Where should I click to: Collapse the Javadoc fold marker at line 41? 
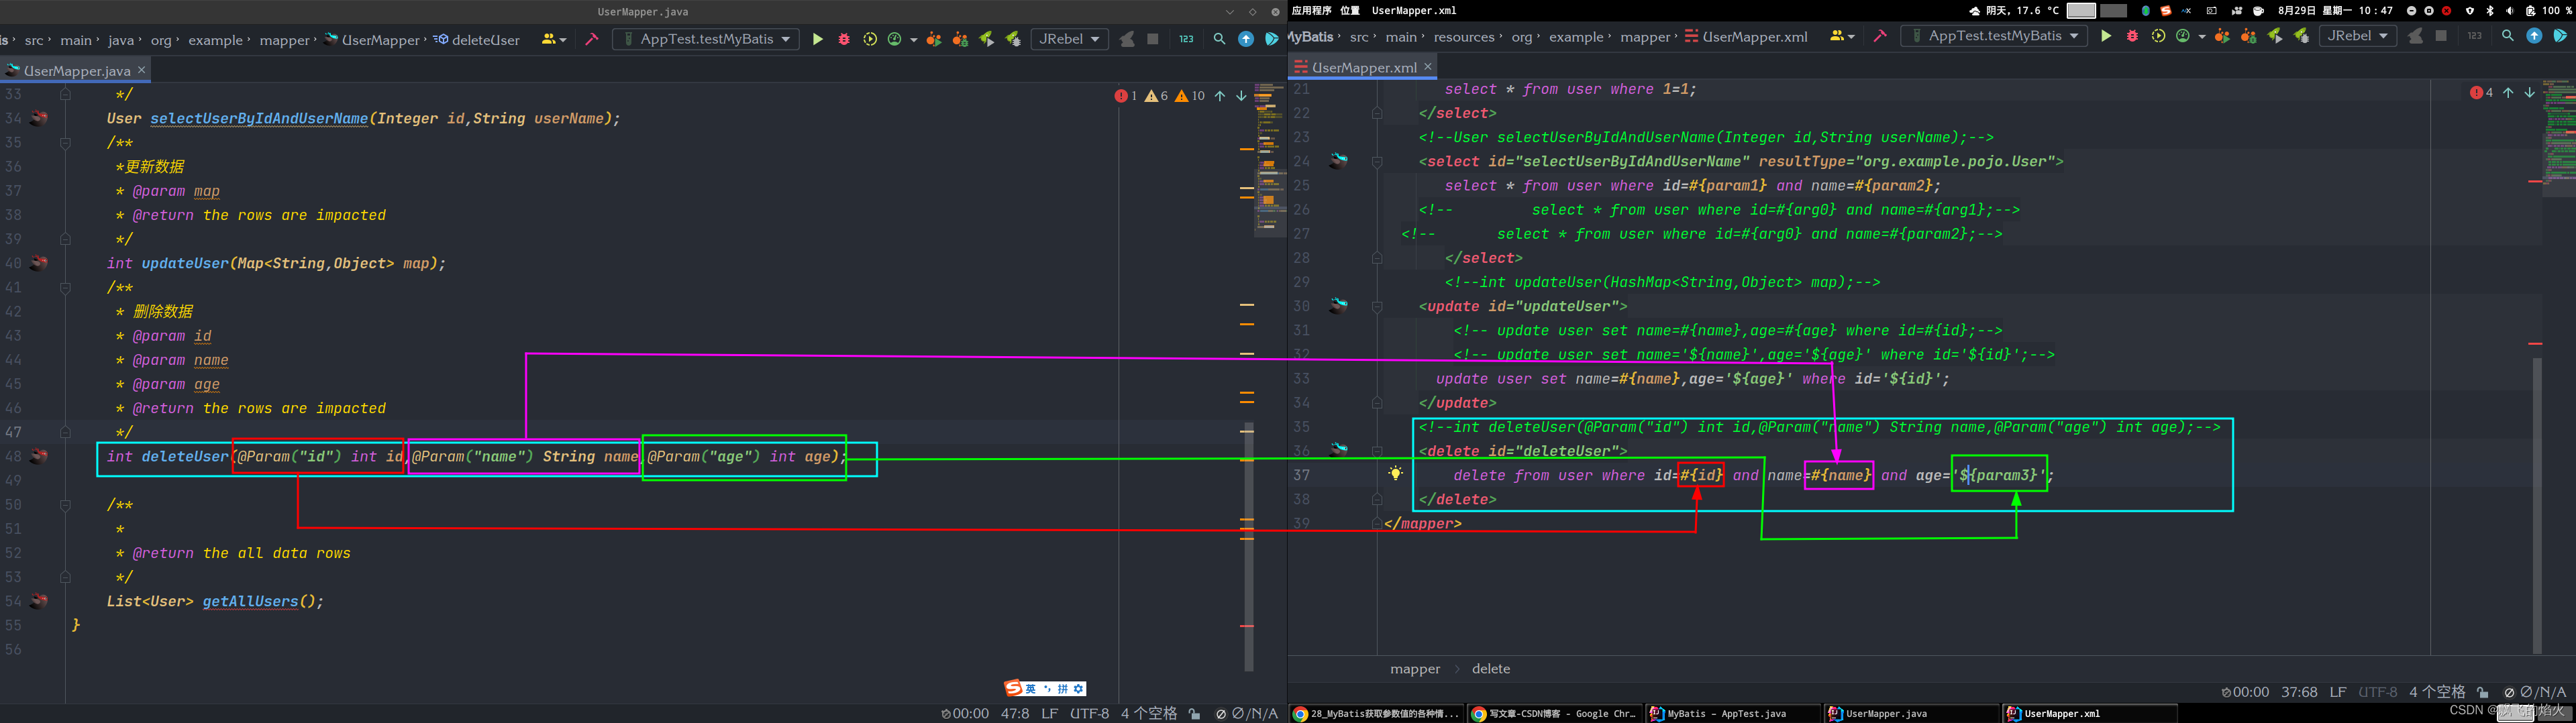[65, 288]
